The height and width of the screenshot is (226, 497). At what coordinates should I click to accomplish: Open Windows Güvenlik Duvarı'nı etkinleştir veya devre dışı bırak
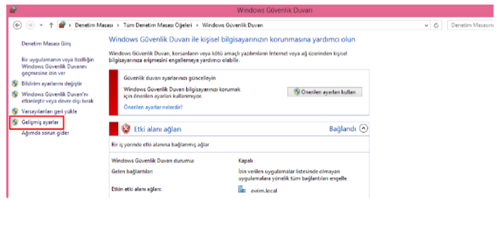(x=58, y=98)
